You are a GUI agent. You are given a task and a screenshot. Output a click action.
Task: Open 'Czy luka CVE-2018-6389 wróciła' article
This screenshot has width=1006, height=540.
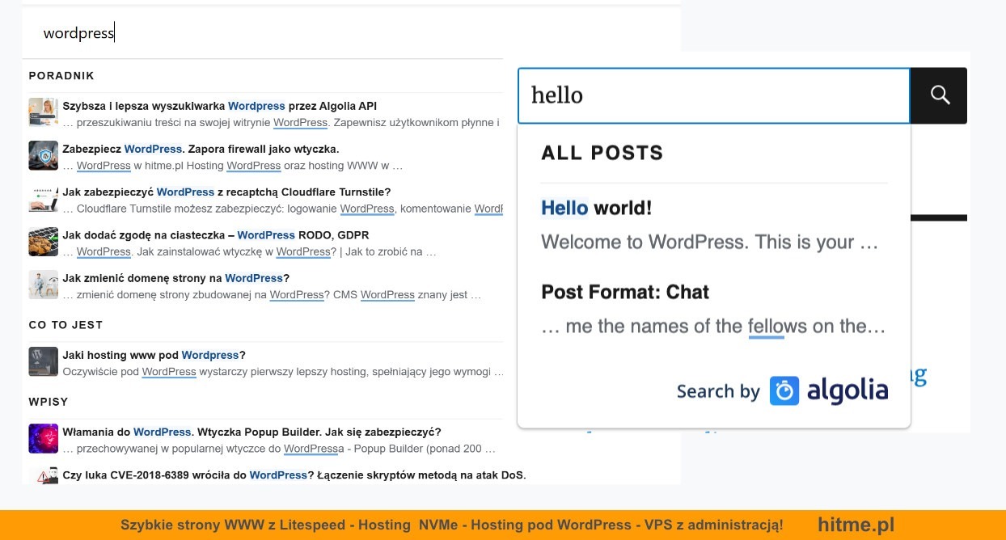click(294, 475)
